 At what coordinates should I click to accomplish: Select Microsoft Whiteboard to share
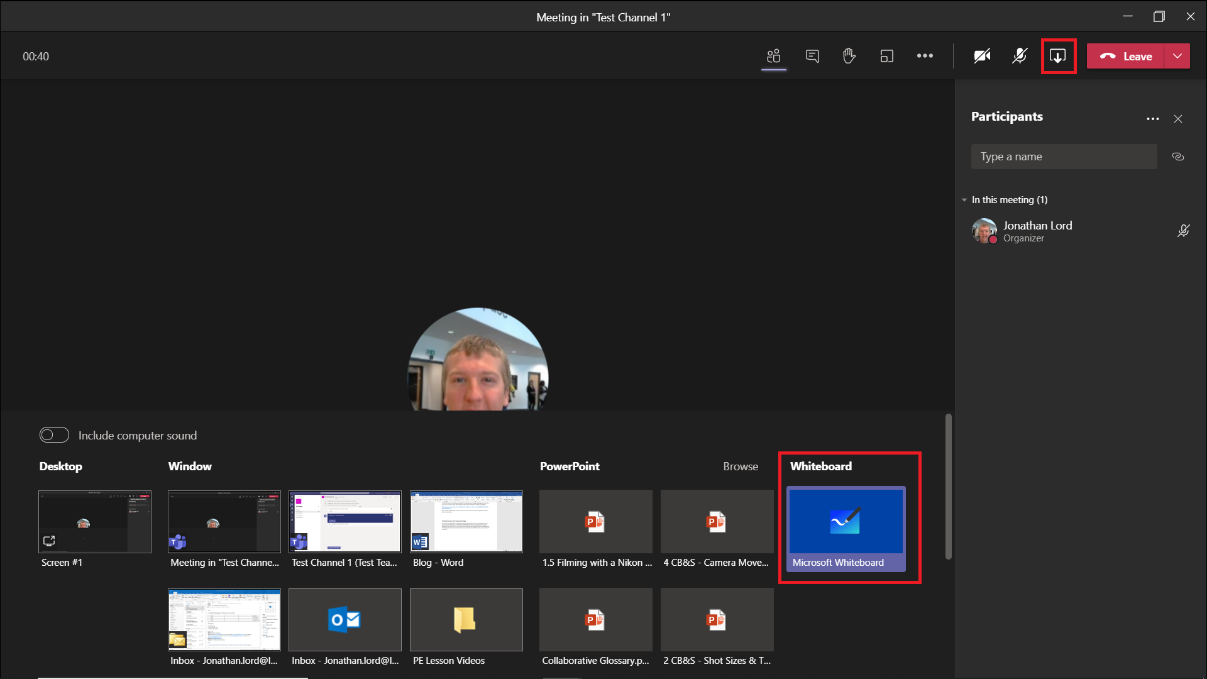846,528
